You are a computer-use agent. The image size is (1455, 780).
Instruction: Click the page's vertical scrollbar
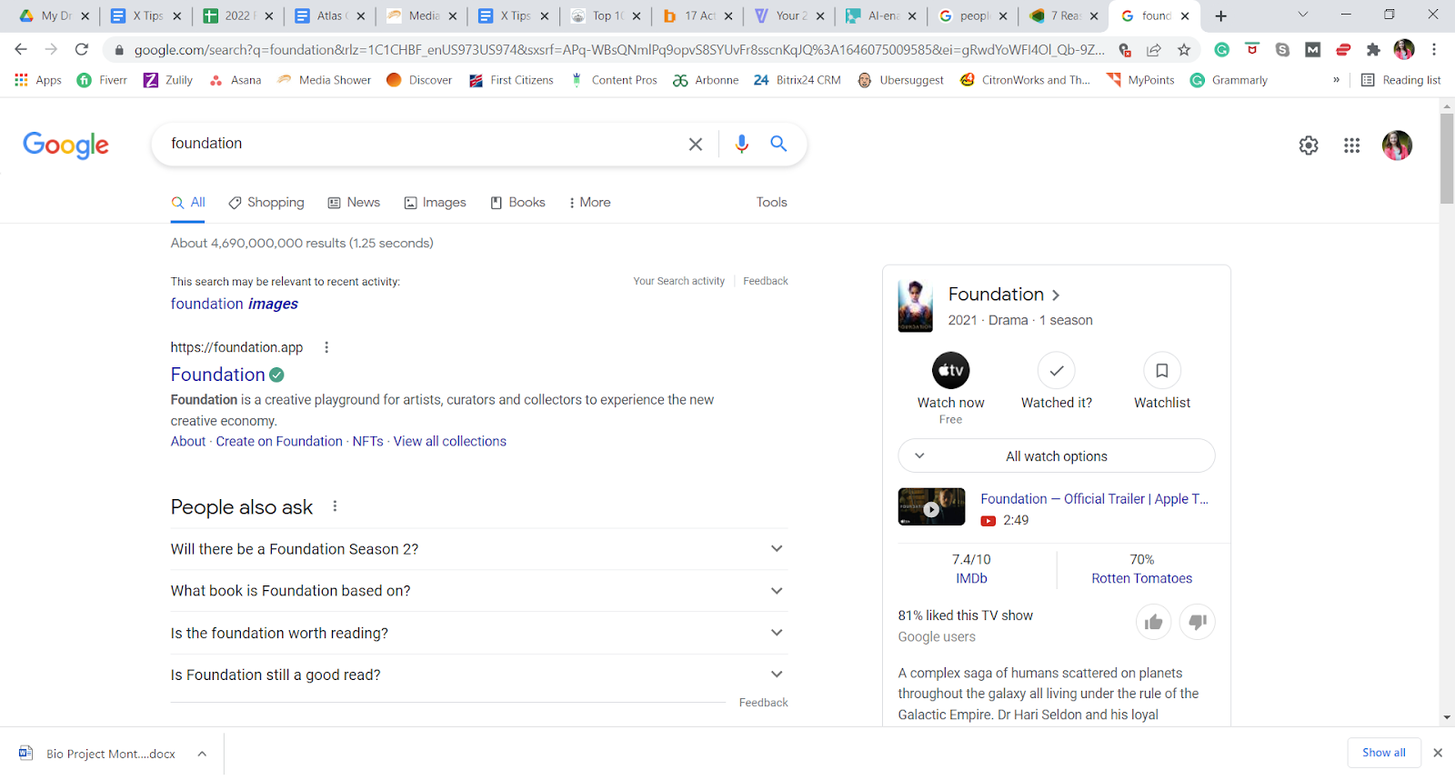pos(1447,159)
